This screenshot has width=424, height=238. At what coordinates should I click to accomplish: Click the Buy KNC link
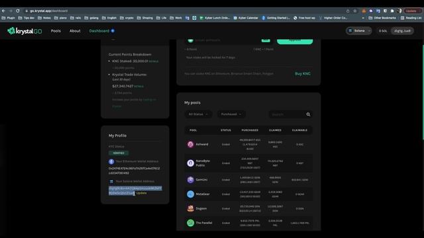click(303, 73)
